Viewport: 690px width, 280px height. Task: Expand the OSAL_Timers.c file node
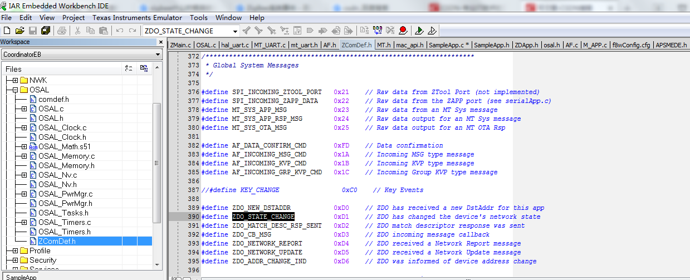pos(25,222)
